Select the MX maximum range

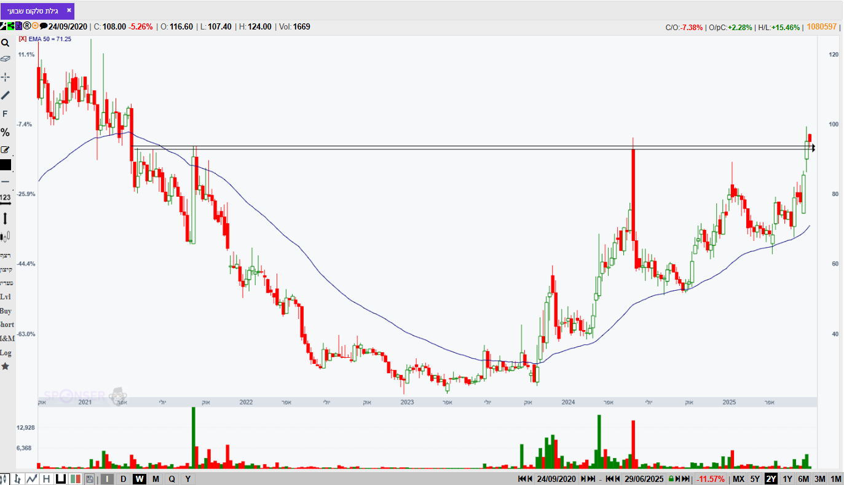click(738, 479)
